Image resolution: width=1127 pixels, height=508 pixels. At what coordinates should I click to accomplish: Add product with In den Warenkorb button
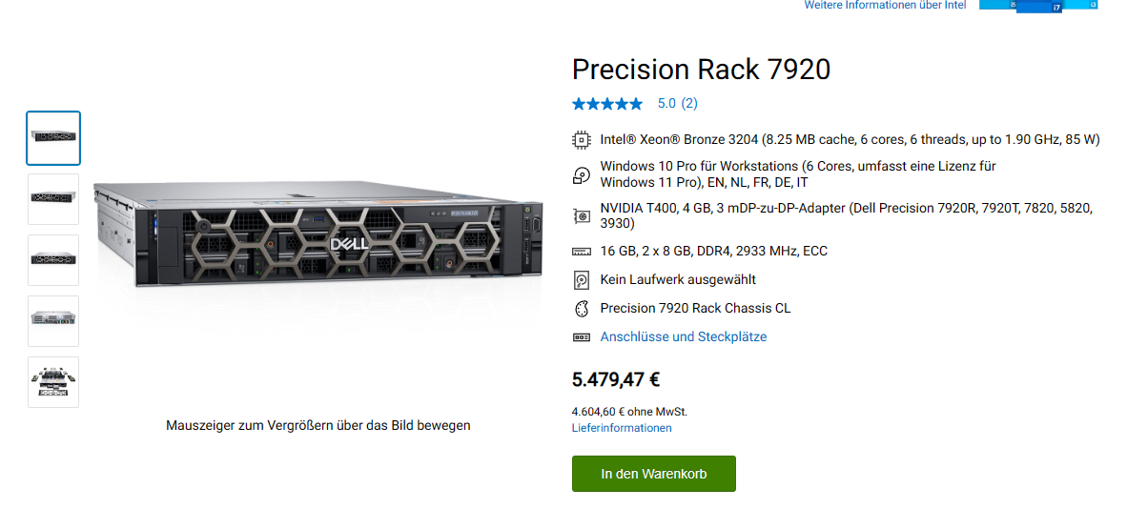coord(653,474)
